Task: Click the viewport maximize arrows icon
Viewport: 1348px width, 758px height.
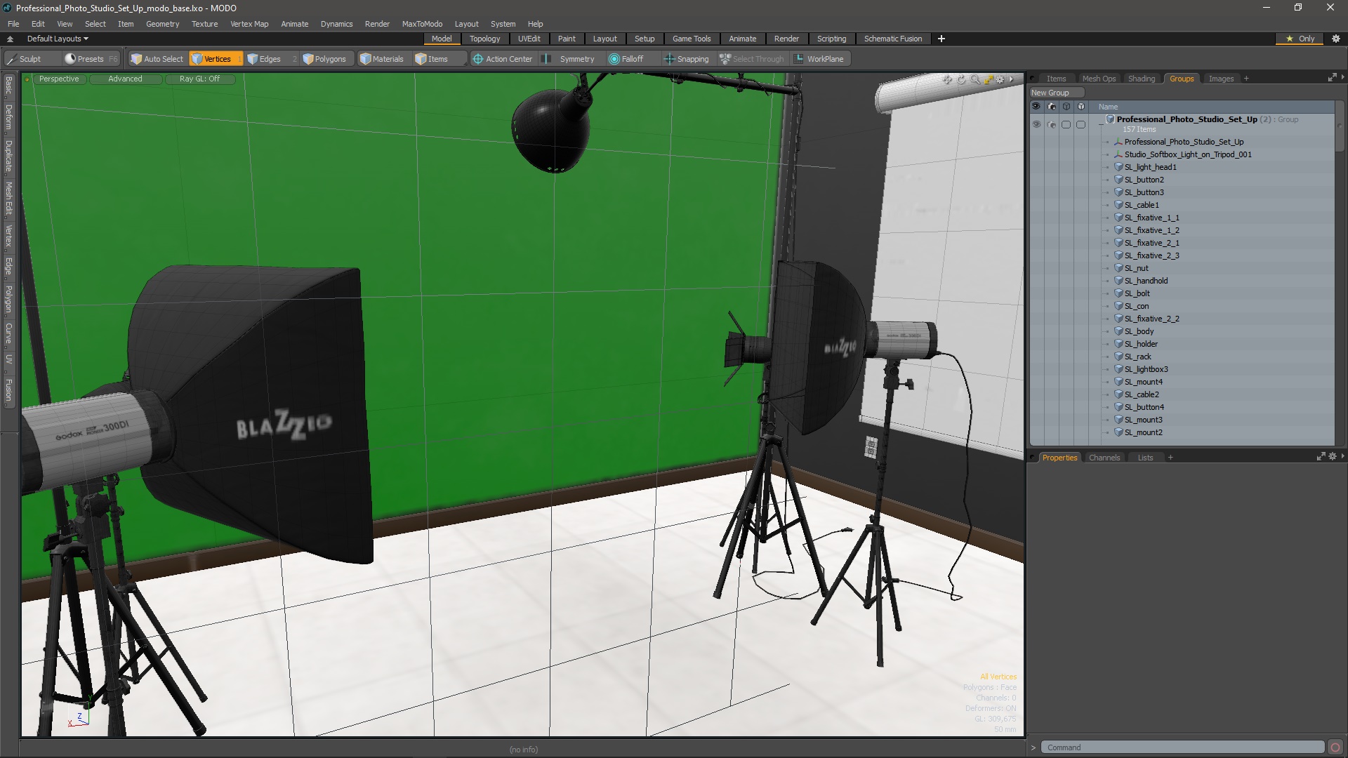Action: click(989, 79)
